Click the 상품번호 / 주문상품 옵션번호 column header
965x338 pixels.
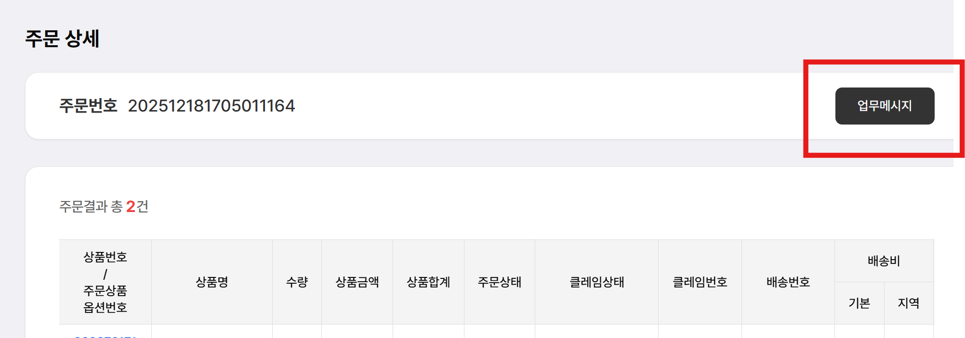click(105, 282)
